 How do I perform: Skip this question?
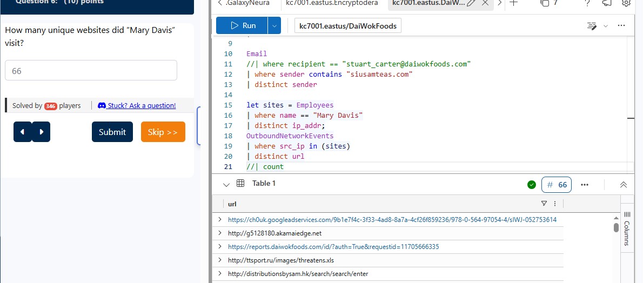click(163, 132)
